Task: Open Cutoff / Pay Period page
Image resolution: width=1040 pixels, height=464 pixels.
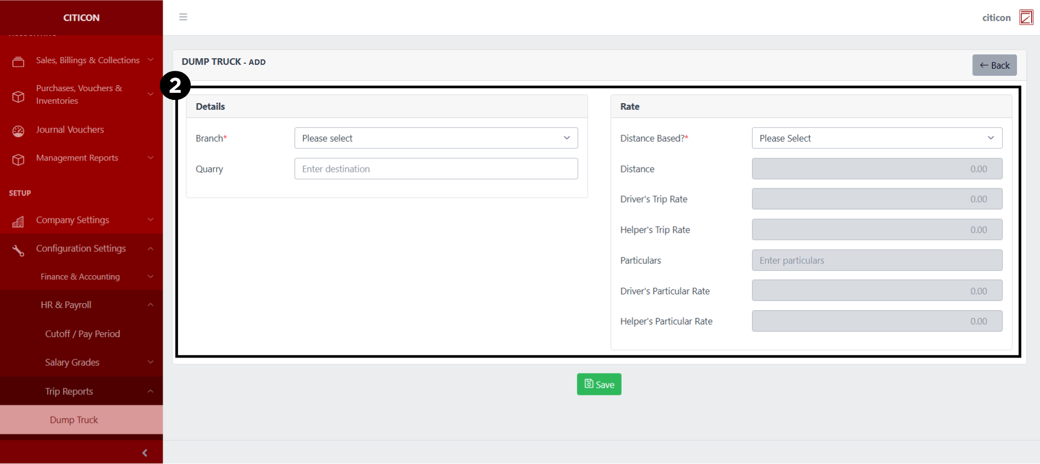Action: [x=82, y=334]
